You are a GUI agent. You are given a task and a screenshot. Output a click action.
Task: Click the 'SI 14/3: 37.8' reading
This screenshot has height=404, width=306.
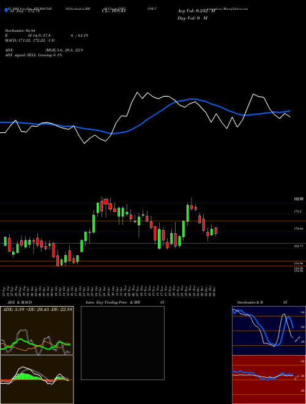[x=39, y=36]
